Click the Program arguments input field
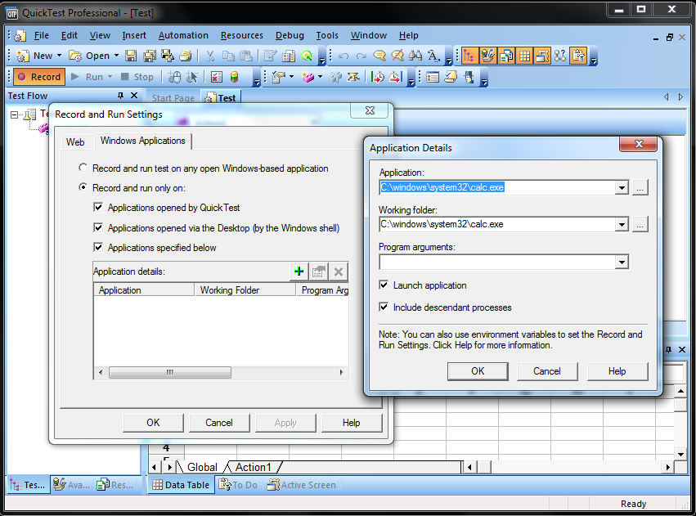The image size is (696, 516). click(497, 262)
